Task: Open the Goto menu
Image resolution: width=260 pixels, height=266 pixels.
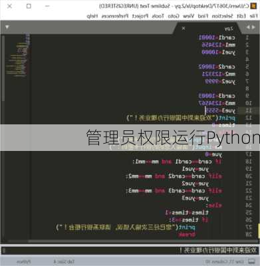Action: pyautogui.click(x=174, y=16)
